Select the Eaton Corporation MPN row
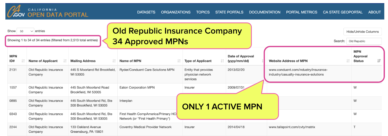Image resolution: width=388 pixels, height=136 pixels. pos(195,90)
